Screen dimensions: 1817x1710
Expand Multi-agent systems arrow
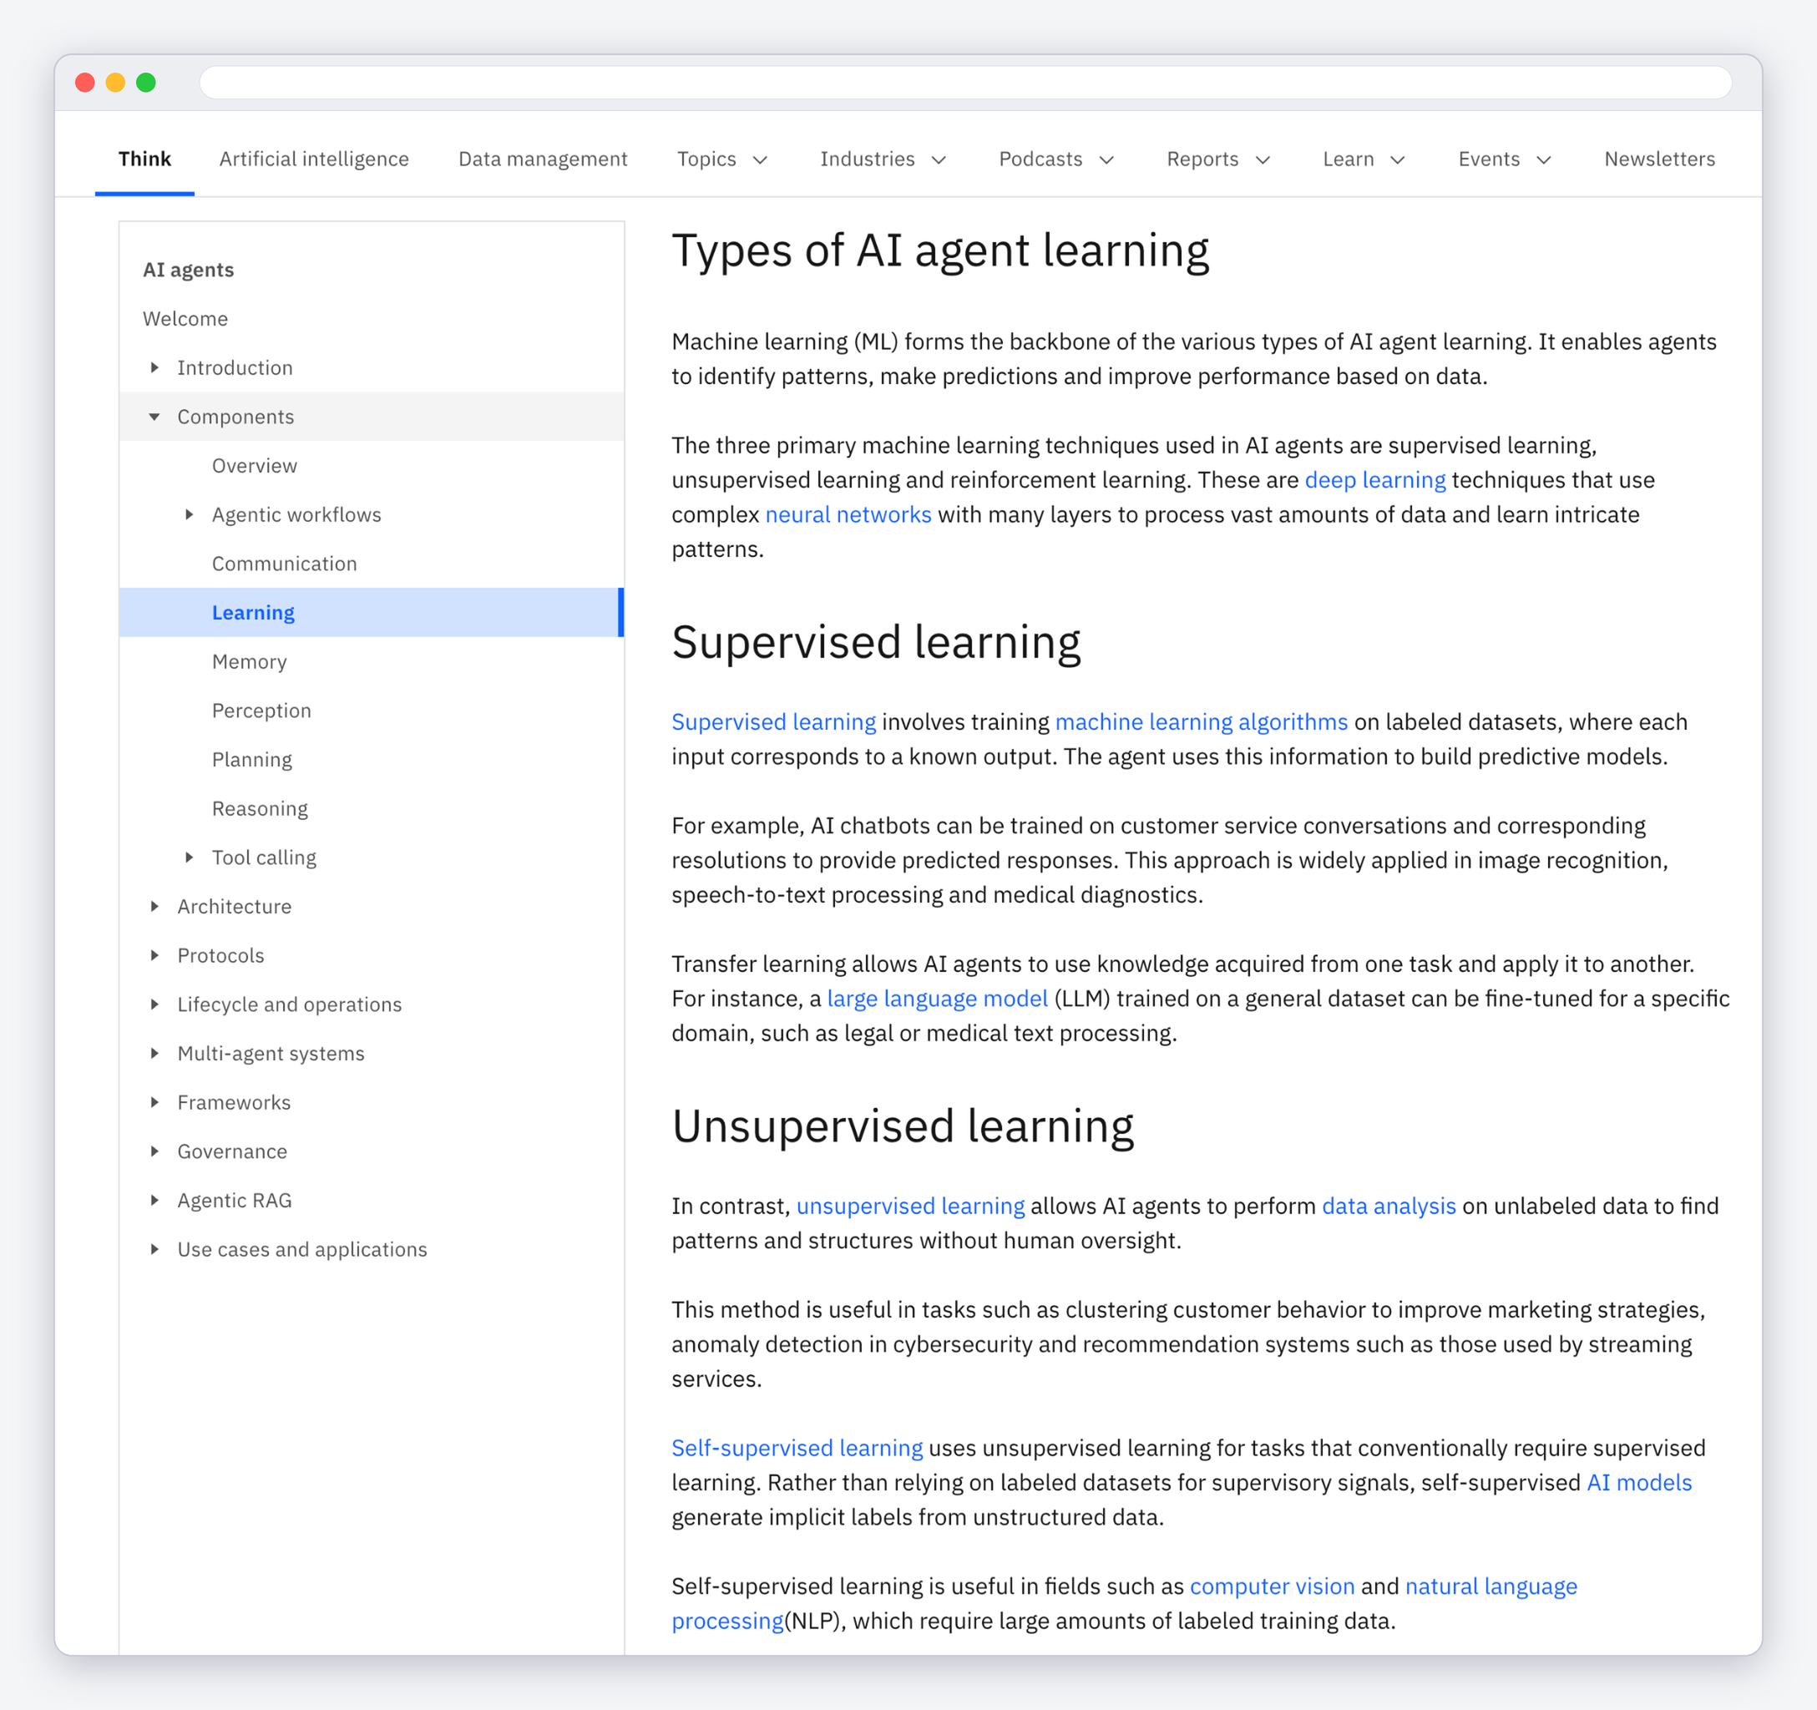point(154,1053)
